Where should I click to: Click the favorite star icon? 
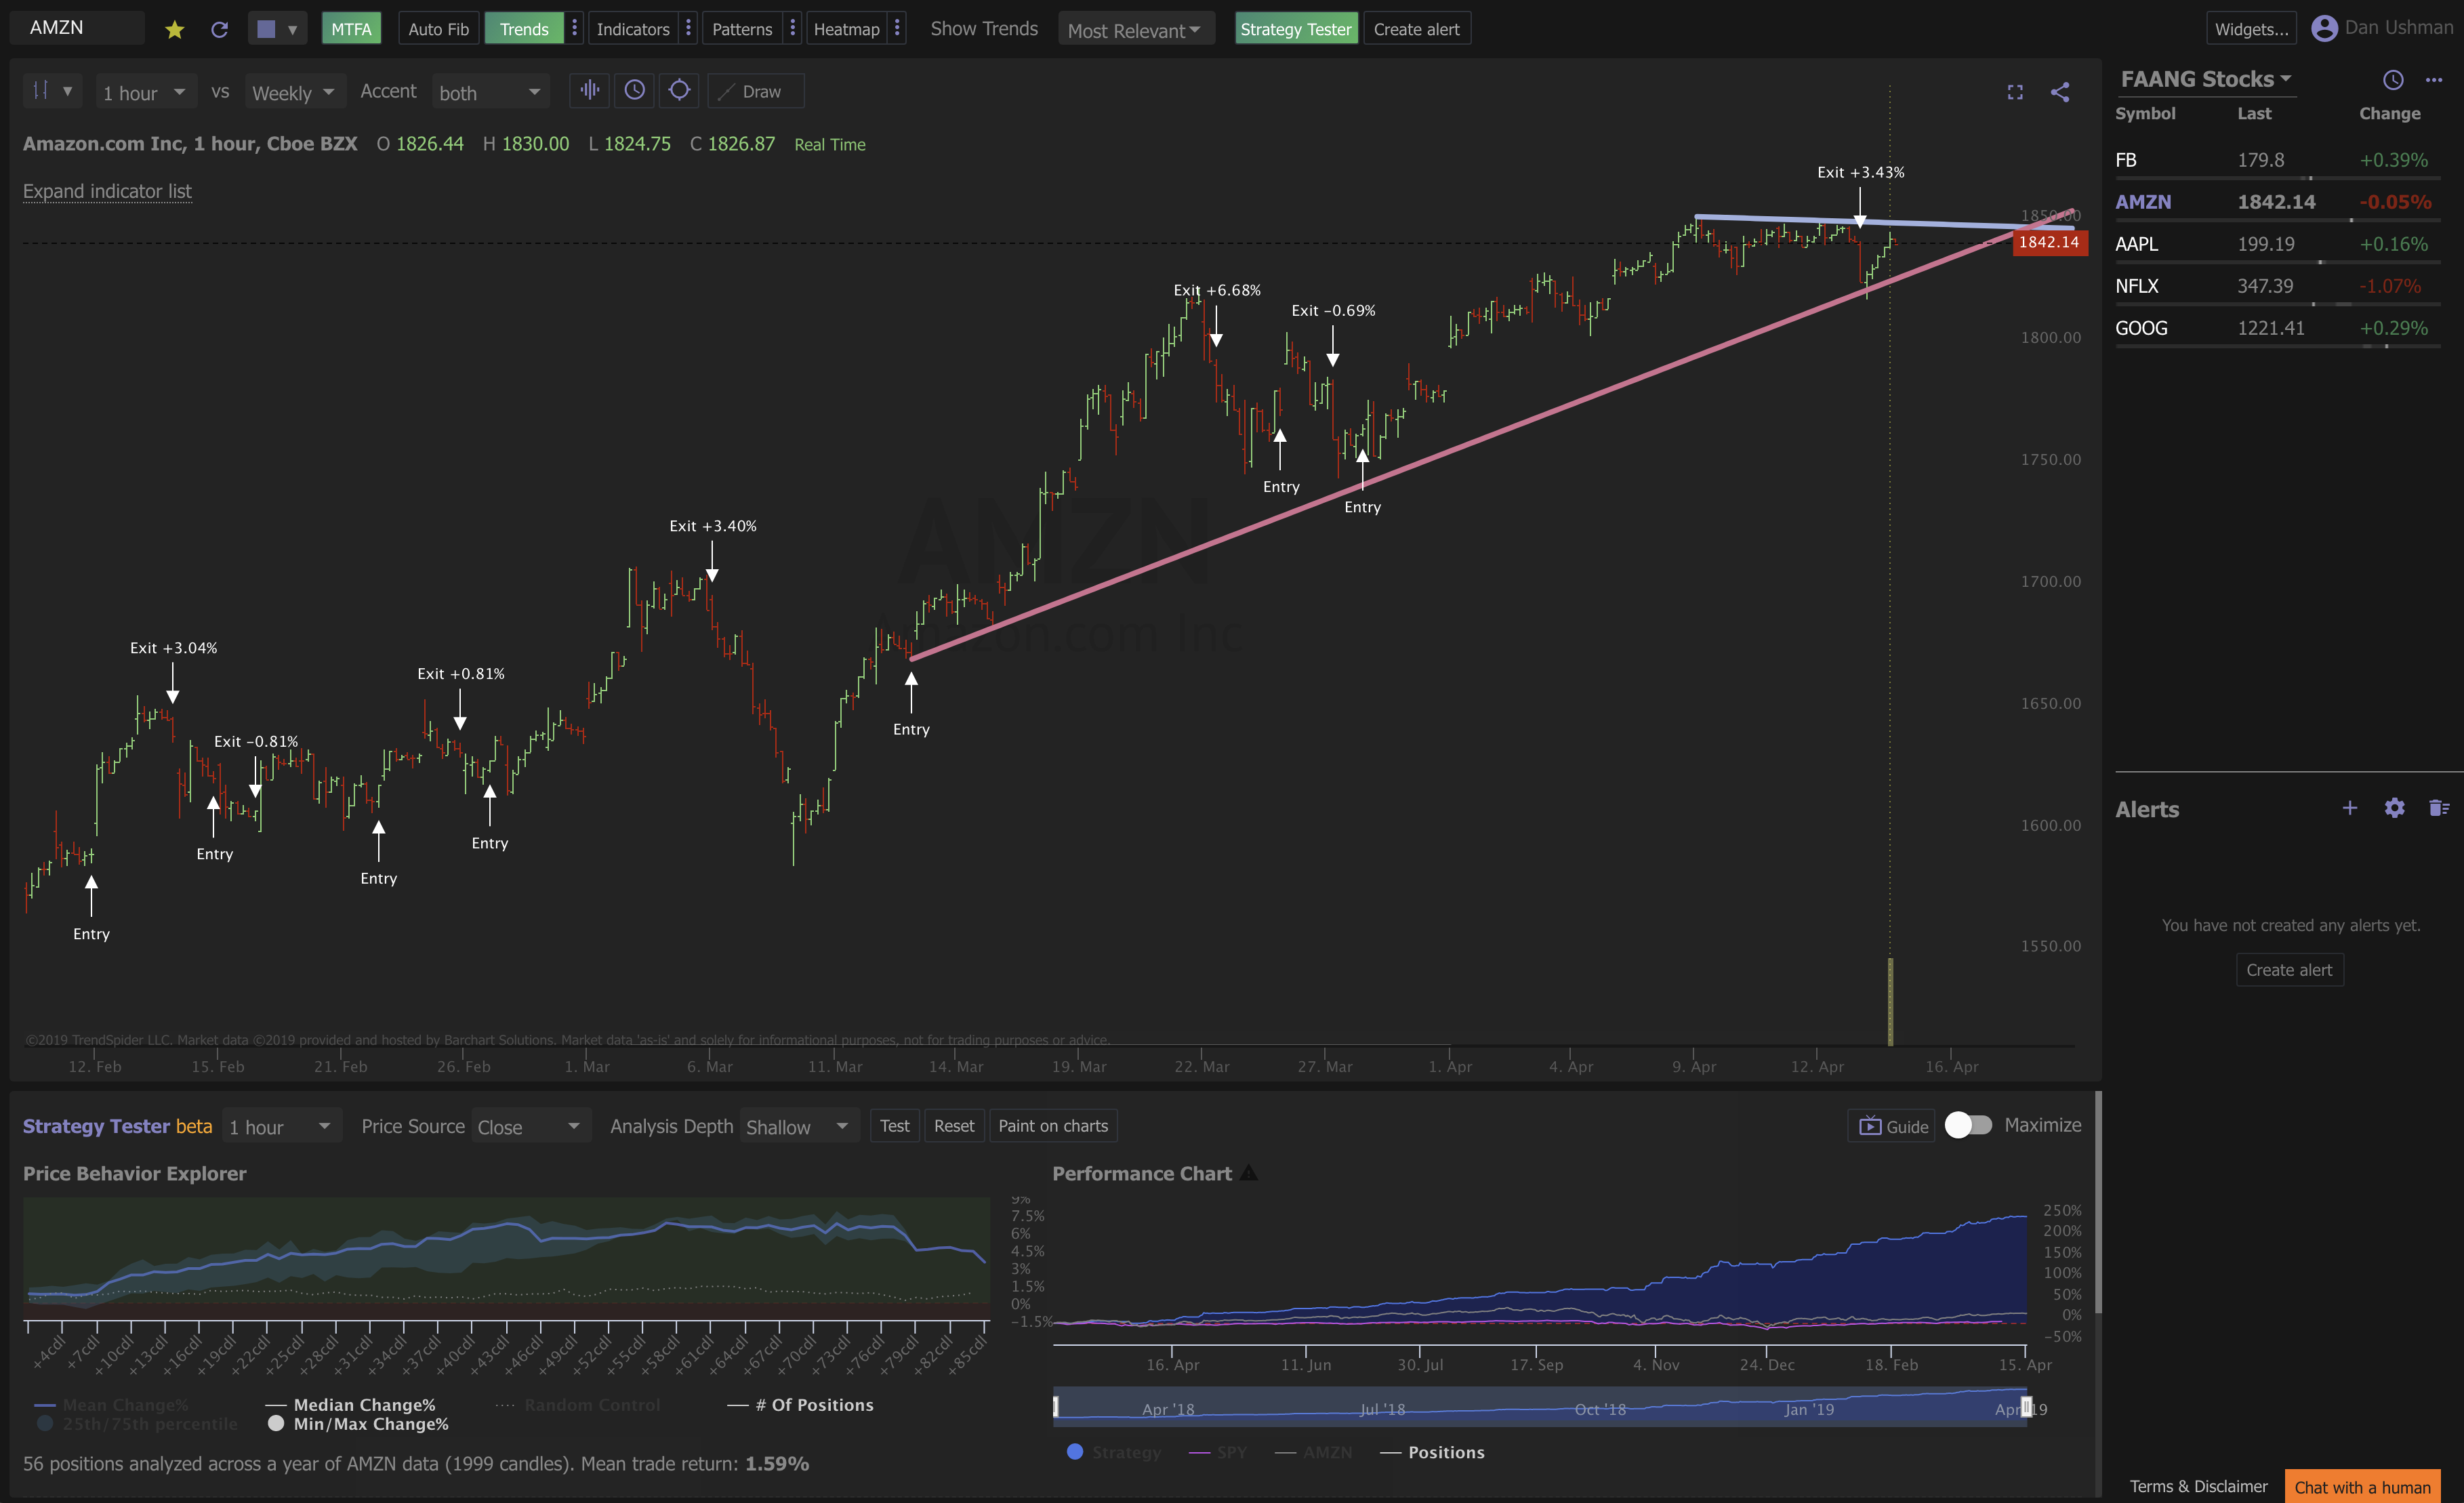point(175,30)
